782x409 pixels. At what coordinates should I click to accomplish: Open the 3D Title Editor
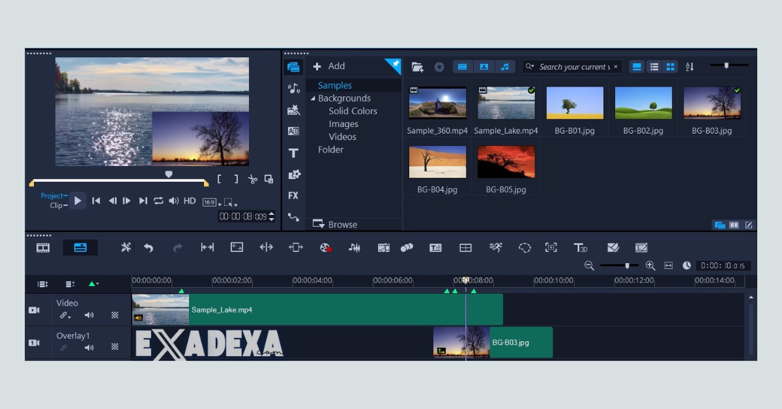tap(580, 247)
